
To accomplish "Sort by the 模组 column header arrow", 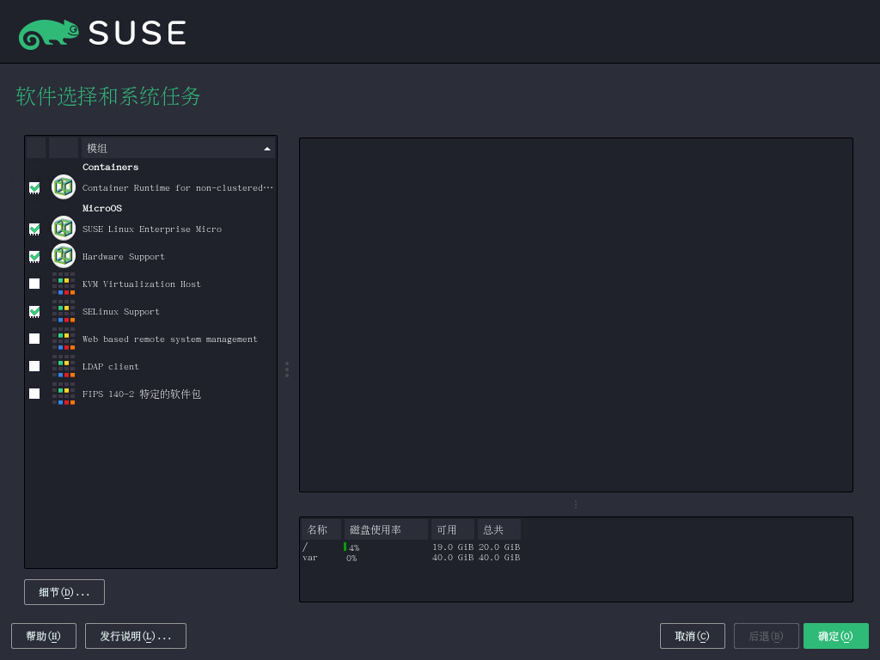I will click(267, 149).
